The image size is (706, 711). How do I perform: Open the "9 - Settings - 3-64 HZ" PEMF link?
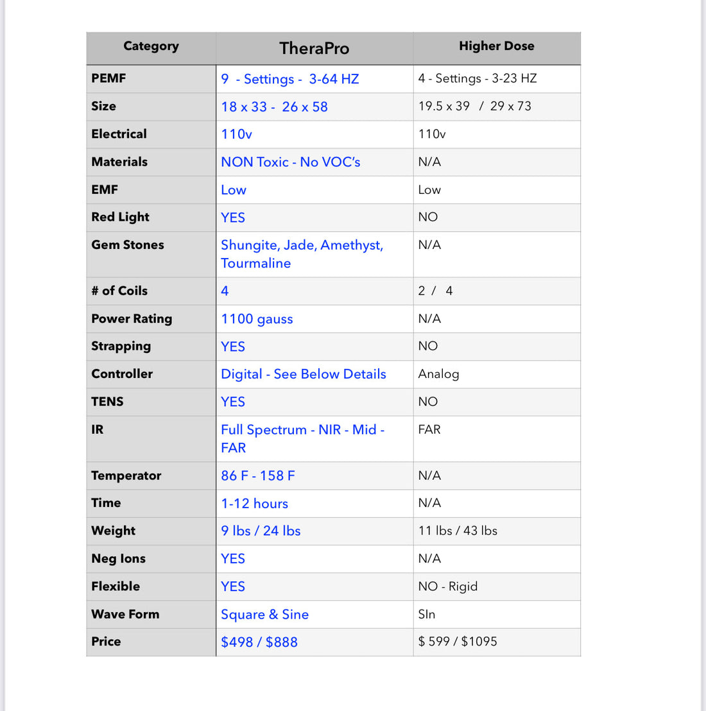tap(289, 79)
